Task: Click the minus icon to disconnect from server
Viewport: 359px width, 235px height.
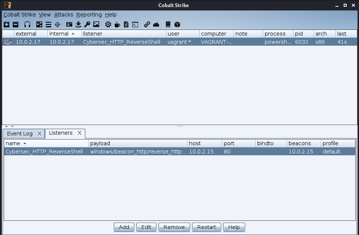Action: pyautogui.click(x=16, y=24)
